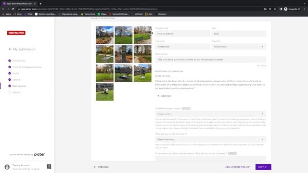Click the translate page icon
Viewport: 308px width, 173px height.
(x=265, y=9)
